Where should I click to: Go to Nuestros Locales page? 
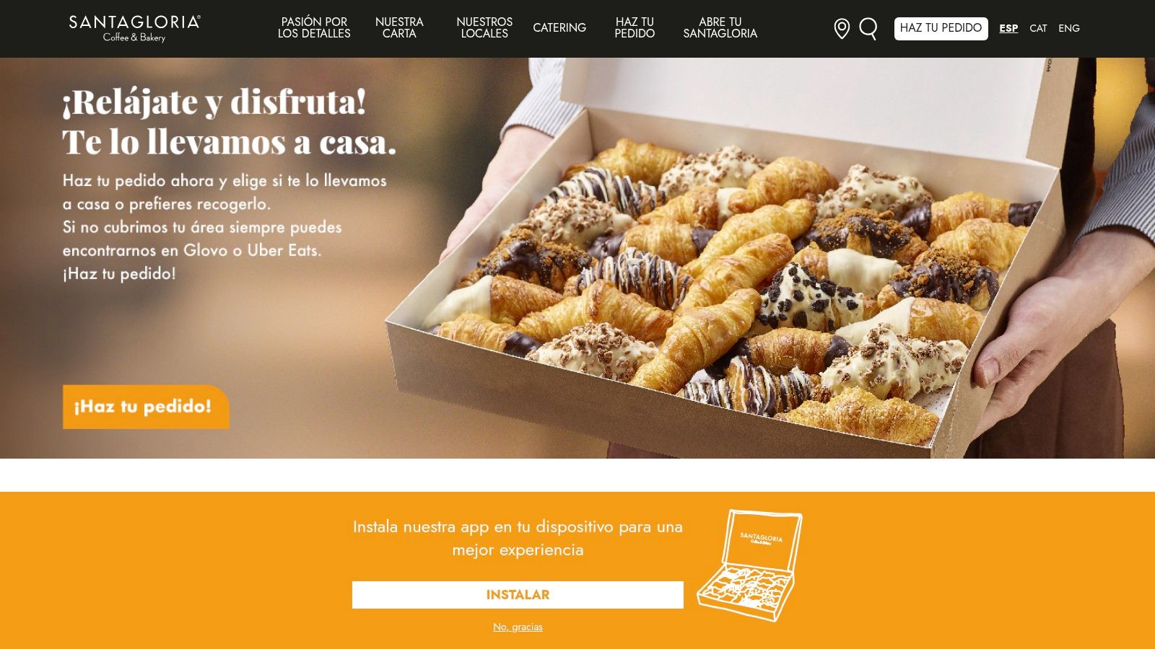[484, 28]
